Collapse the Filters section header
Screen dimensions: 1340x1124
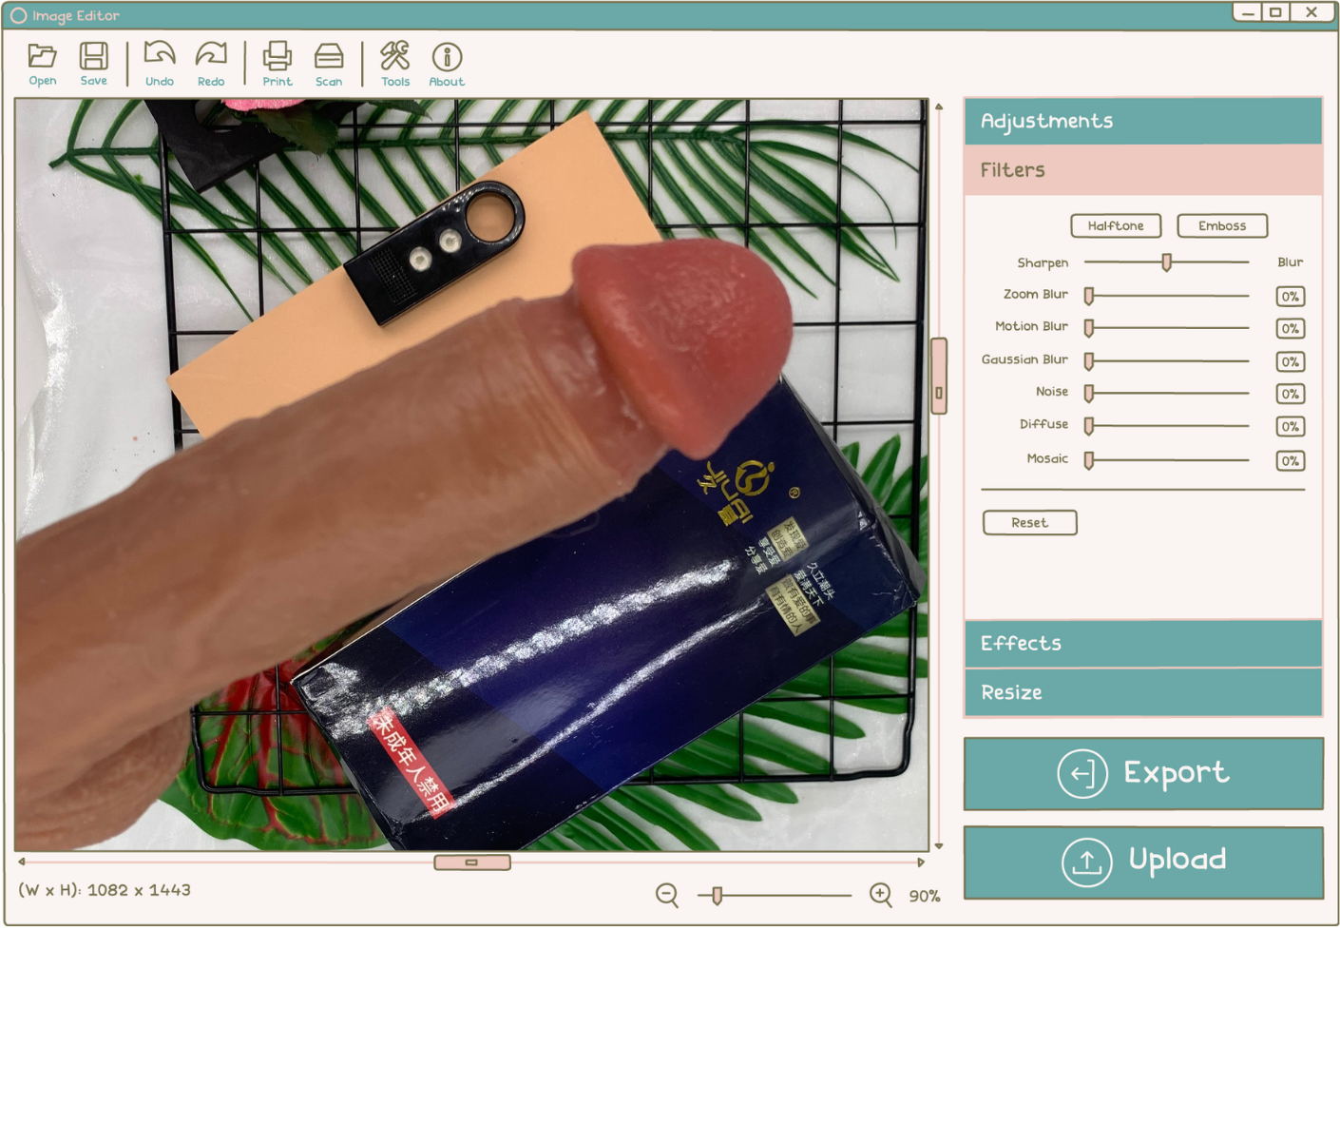pyautogui.click(x=1142, y=170)
